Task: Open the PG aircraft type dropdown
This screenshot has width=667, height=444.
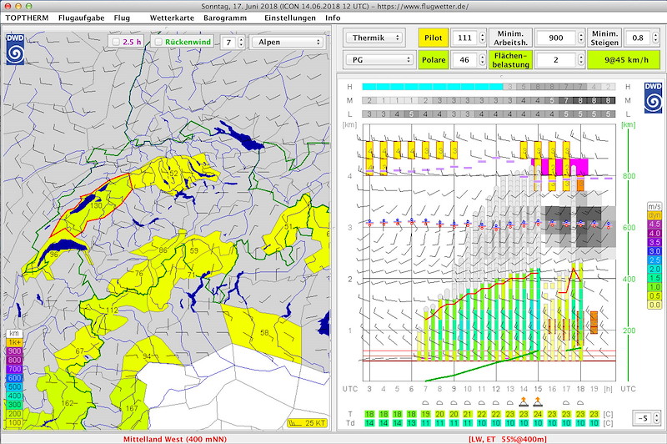Action: coord(379,59)
